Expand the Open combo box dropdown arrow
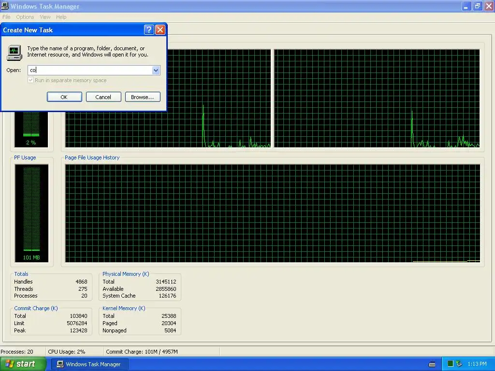495x371 pixels. [x=156, y=70]
